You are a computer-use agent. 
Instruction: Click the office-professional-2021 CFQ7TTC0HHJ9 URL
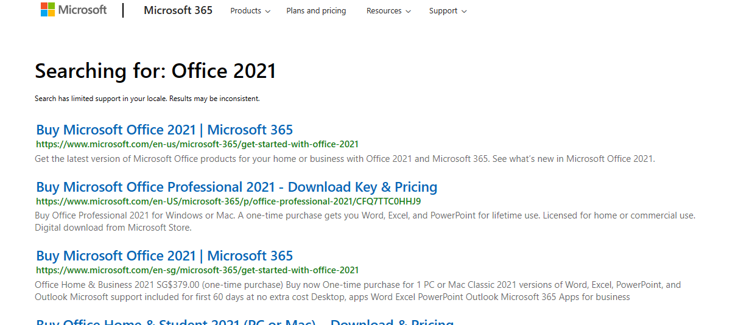(228, 201)
